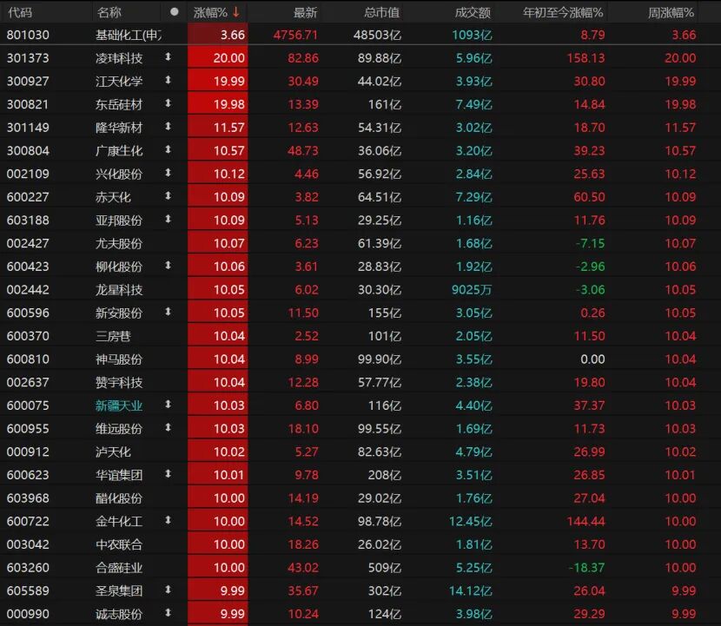Click the pin icon next to 凌玮科技

tap(168, 57)
